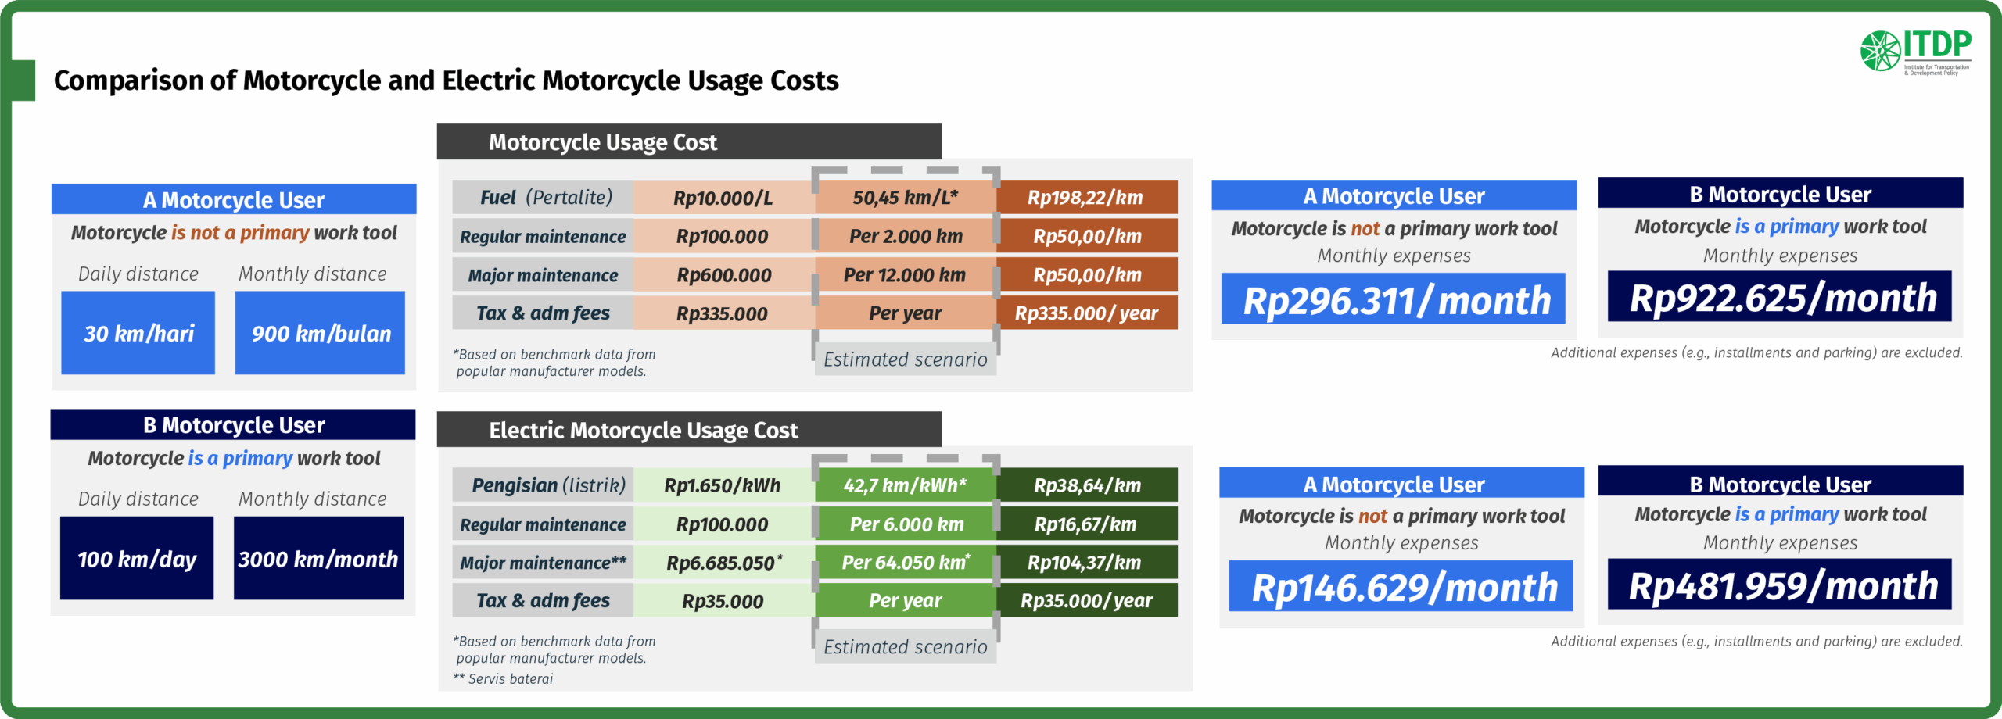The width and height of the screenshot is (2002, 719).
Task: Click the Rp10.000/L fuel price cell
Action: pos(723,198)
